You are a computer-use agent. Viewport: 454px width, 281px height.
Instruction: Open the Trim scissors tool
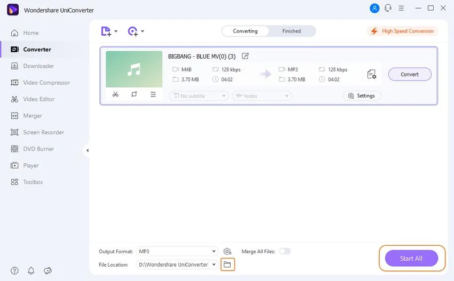point(115,94)
